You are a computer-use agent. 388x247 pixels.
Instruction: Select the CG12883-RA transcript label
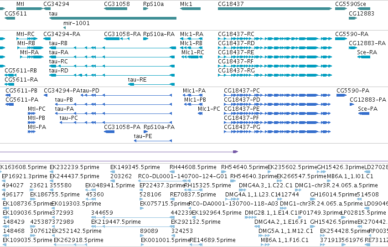tap(367, 43)
